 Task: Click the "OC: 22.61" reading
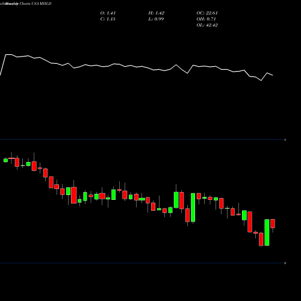coord(207,13)
